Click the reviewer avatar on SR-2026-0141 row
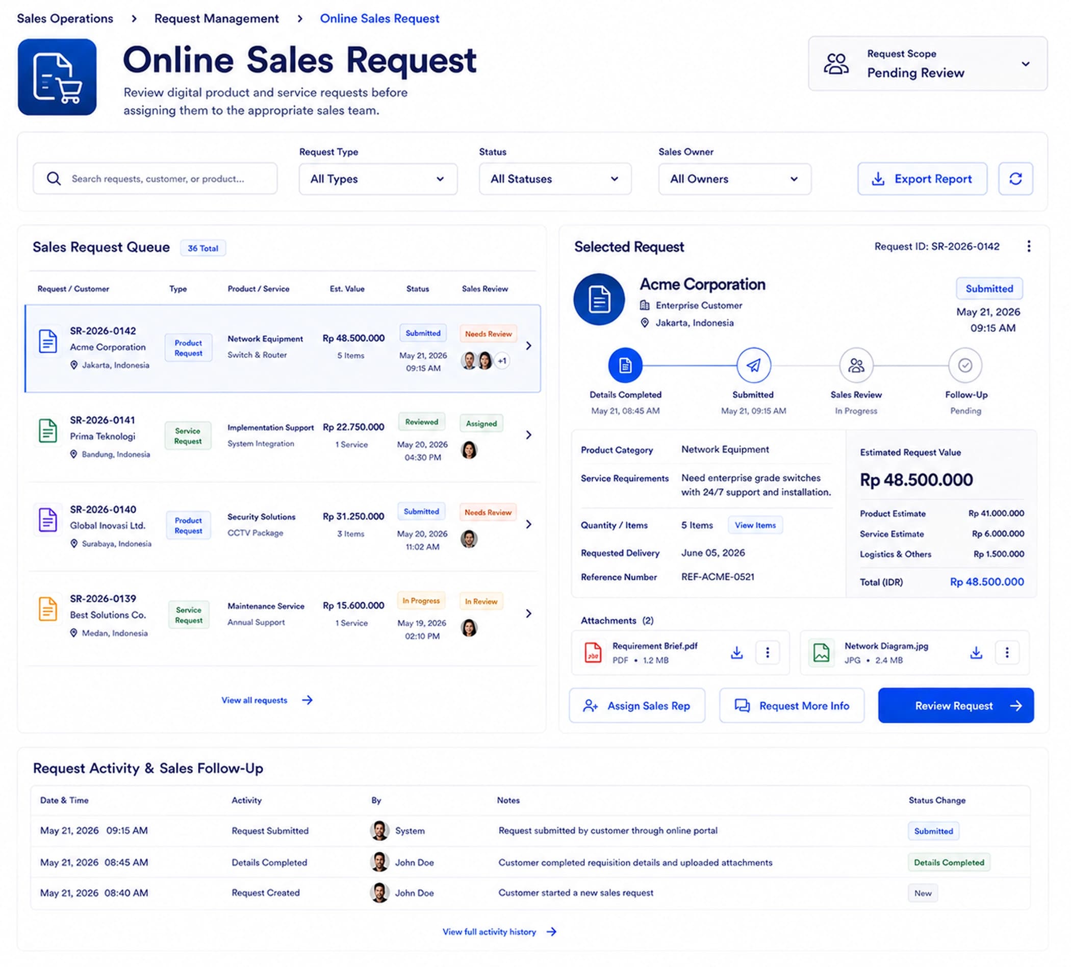 pyautogui.click(x=469, y=450)
